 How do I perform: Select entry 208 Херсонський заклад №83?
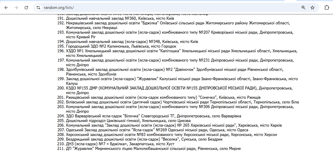pyautogui.click(x=171, y=135)
